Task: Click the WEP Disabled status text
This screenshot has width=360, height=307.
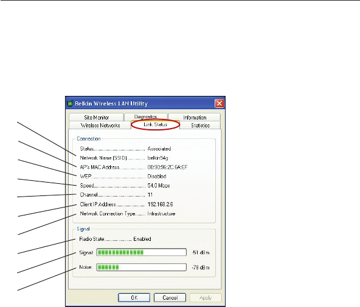Action: pos(157,177)
